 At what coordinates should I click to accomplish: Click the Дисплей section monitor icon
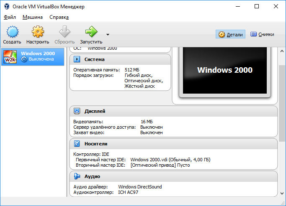[77, 111]
